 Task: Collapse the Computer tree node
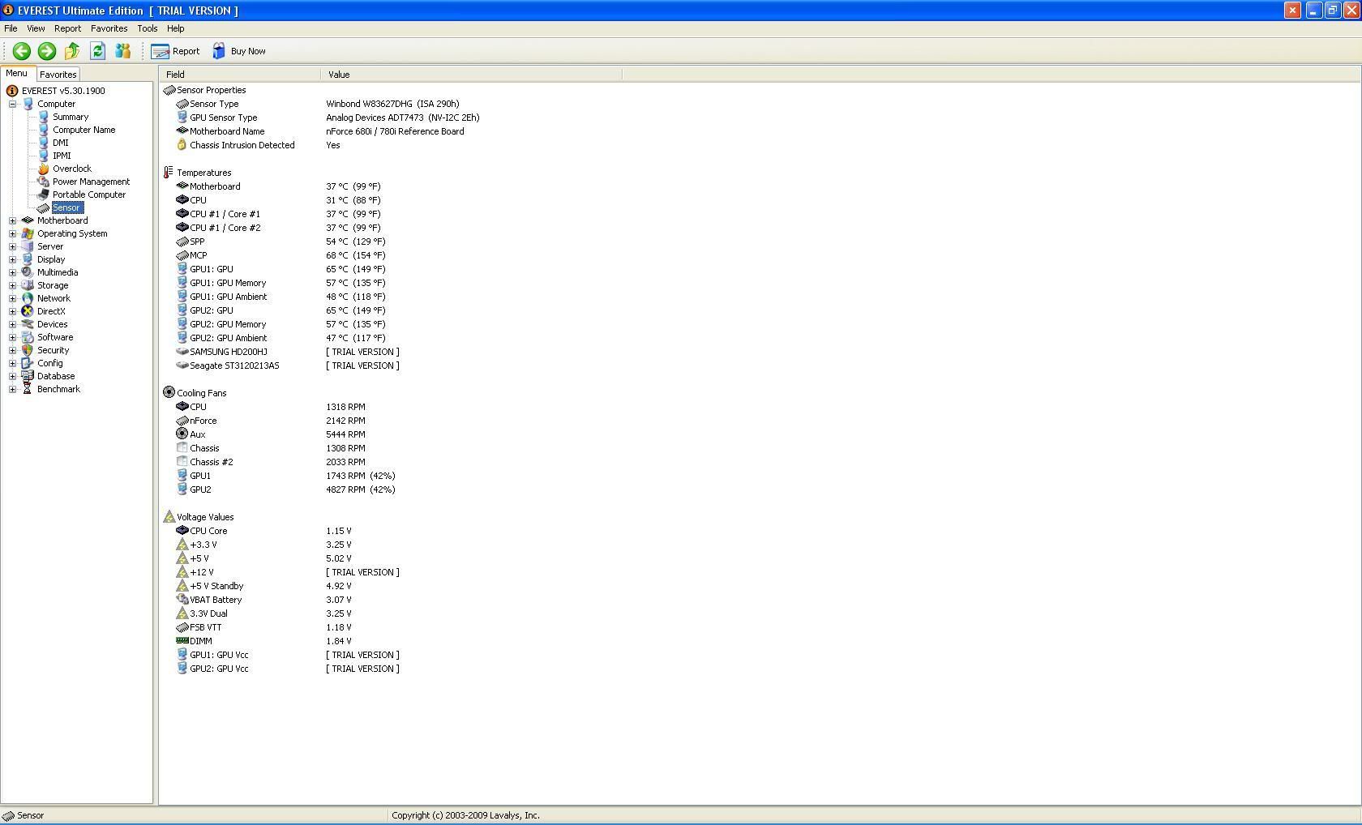point(13,104)
